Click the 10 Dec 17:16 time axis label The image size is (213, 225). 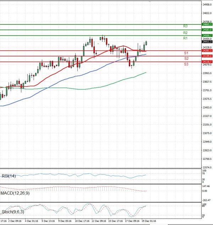pyautogui.click(x=82, y=220)
